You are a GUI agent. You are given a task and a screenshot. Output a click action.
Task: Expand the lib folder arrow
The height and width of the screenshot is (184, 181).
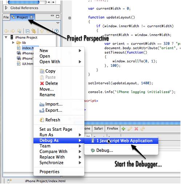pyautogui.click(x=13, y=43)
